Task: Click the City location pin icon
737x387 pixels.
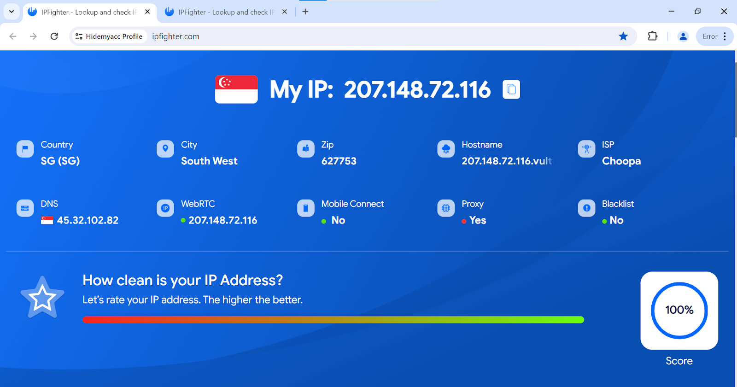Action: pyautogui.click(x=165, y=149)
